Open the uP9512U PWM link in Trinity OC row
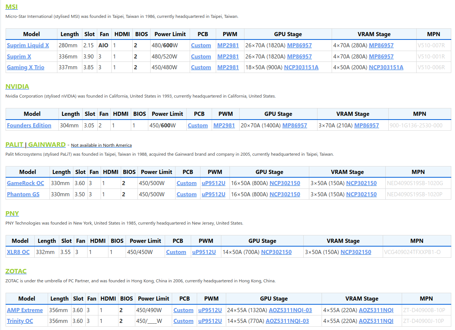Screen dimensions: 455x330 pos(210,321)
